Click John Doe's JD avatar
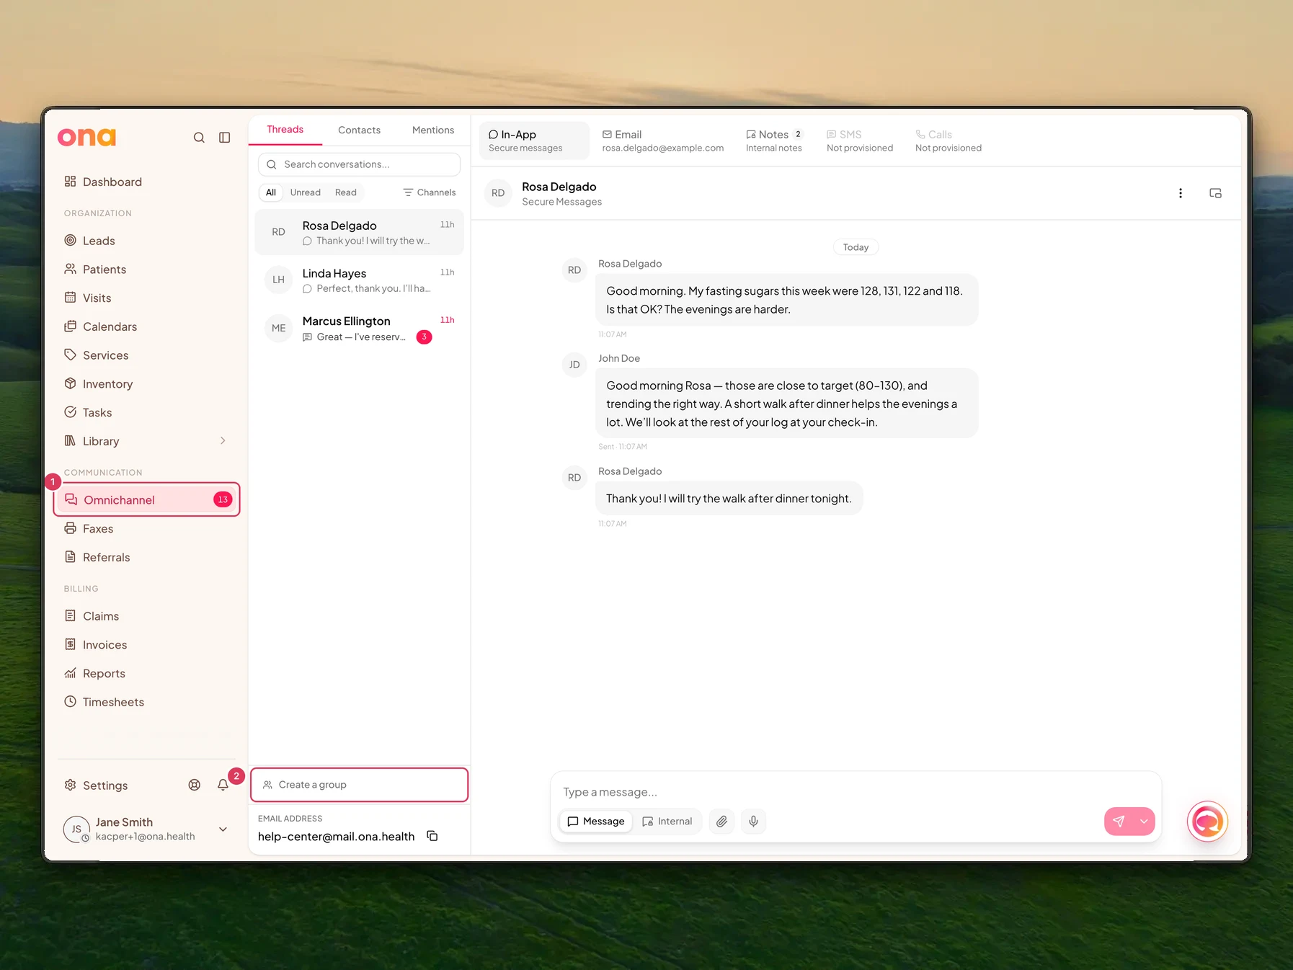Image resolution: width=1293 pixels, height=970 pixels. tap(574, 365)
